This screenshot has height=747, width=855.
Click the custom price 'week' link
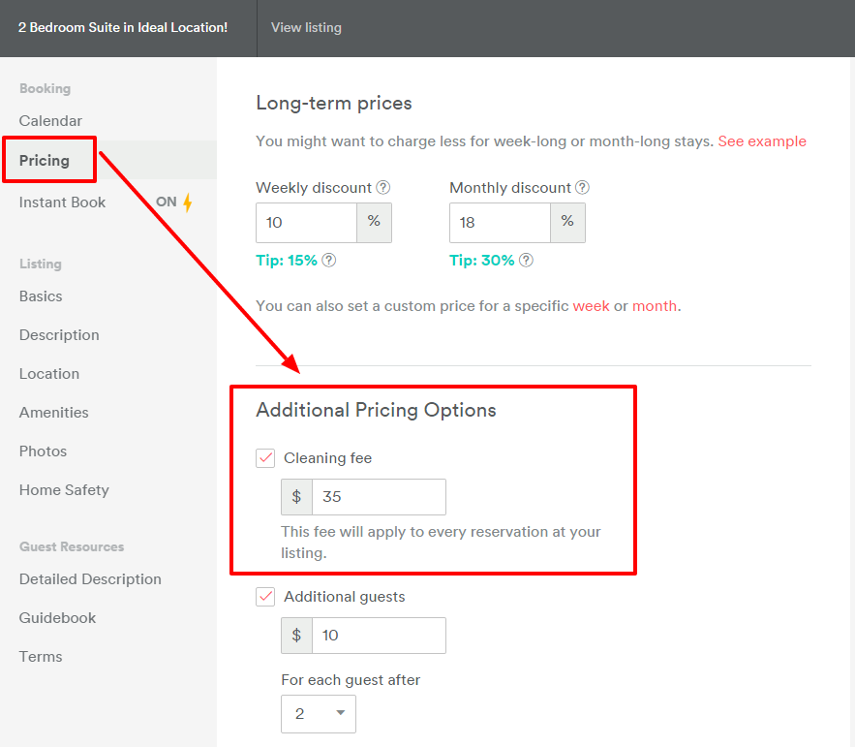pos(591,306)
